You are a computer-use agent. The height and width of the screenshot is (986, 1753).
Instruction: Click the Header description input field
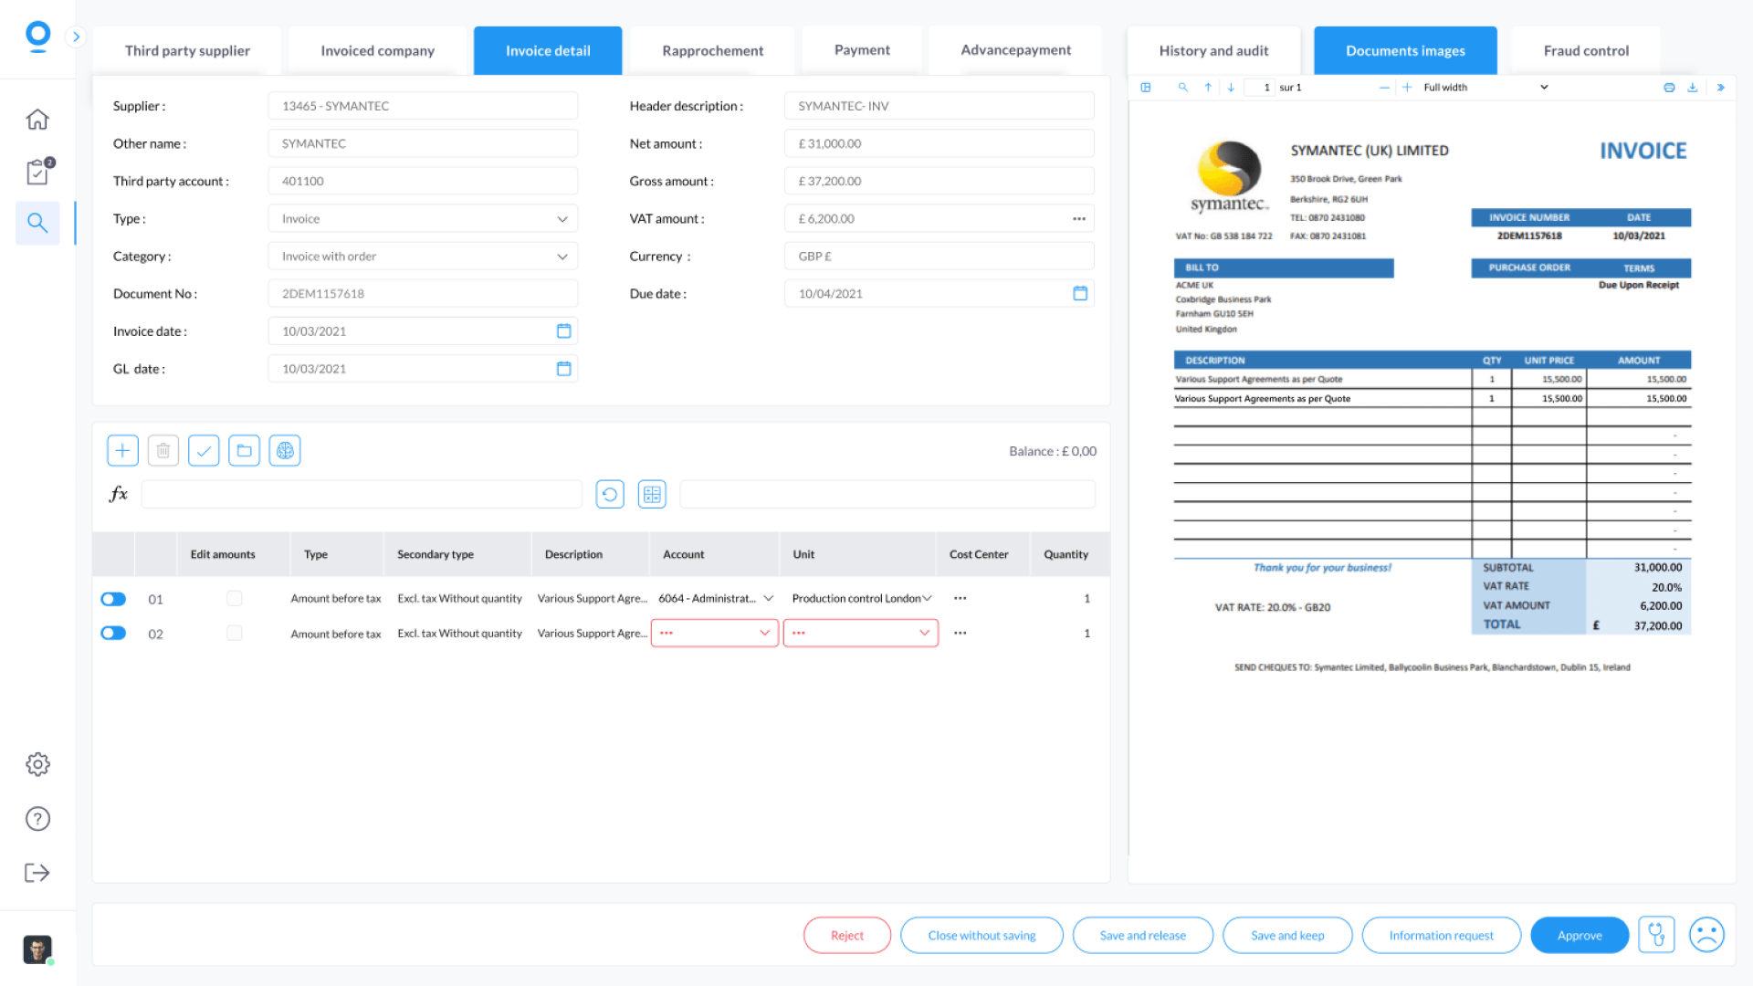(x=939, y=106)
